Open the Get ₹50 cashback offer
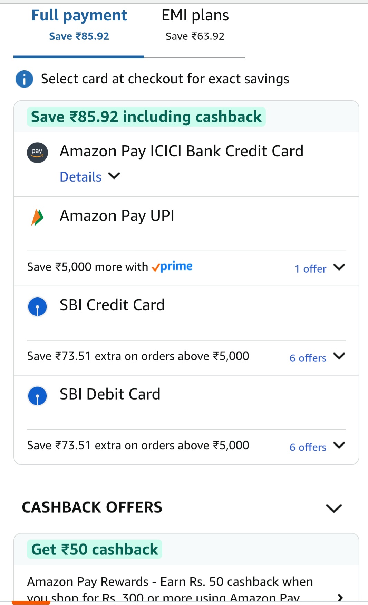This screenshot has width=368, height=605. [95, 549]
